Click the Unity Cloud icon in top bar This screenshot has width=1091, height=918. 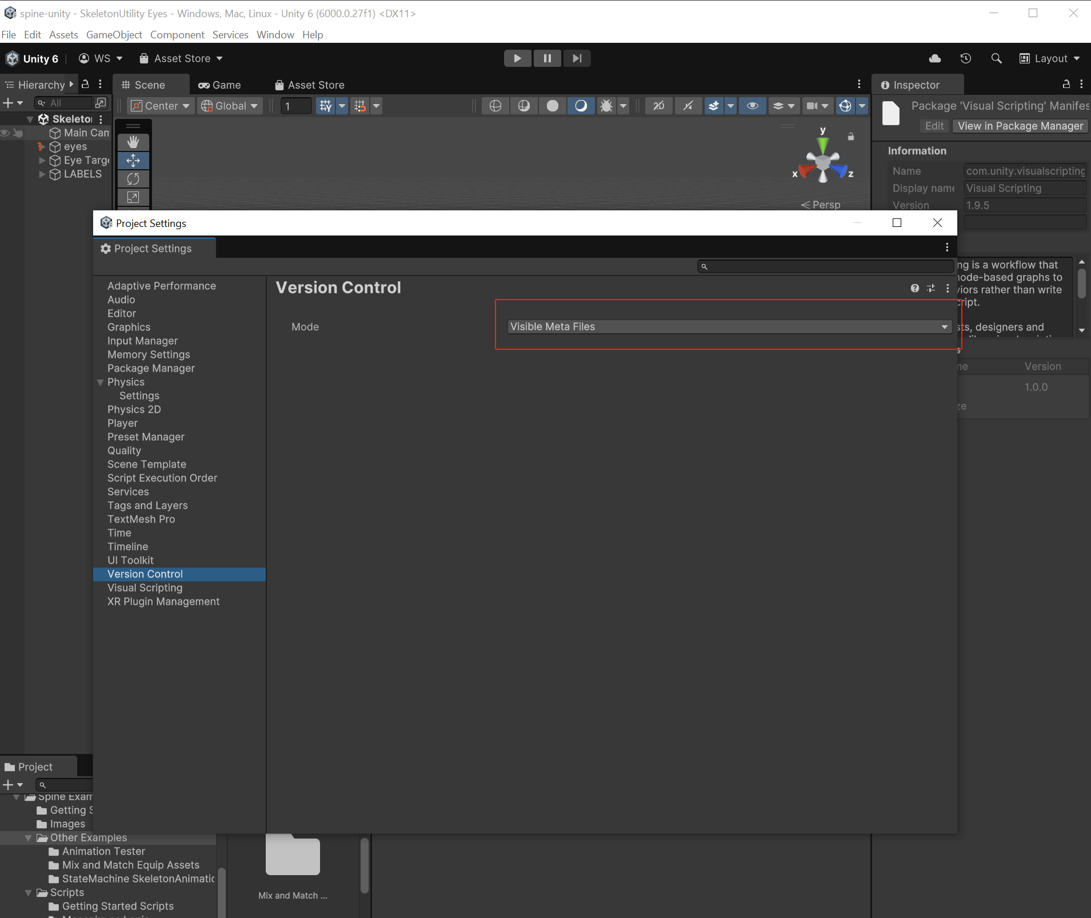[935, 58]
